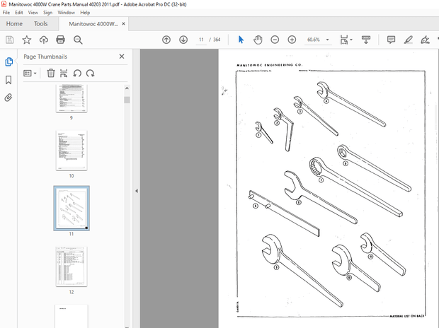Select page 11 thumbnail
This screenshot has width=439, height=328.
pyautogui.click(x=72, y=209)
